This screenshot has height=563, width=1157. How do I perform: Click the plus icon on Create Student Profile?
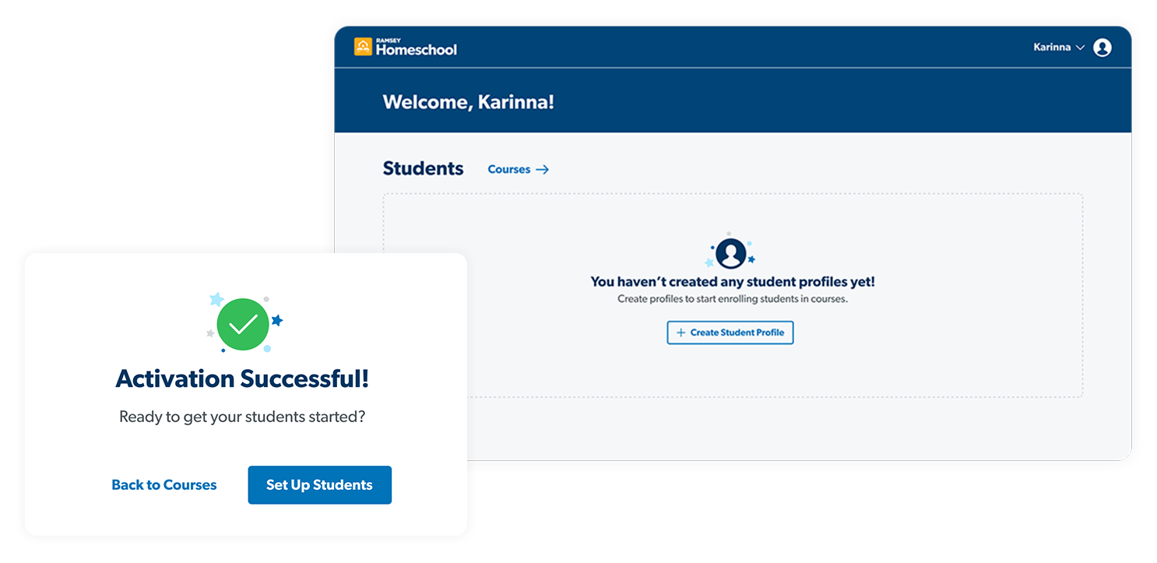click(x=680, y=333)
